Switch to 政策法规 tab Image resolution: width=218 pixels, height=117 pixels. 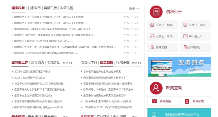(x=66, y=8)
